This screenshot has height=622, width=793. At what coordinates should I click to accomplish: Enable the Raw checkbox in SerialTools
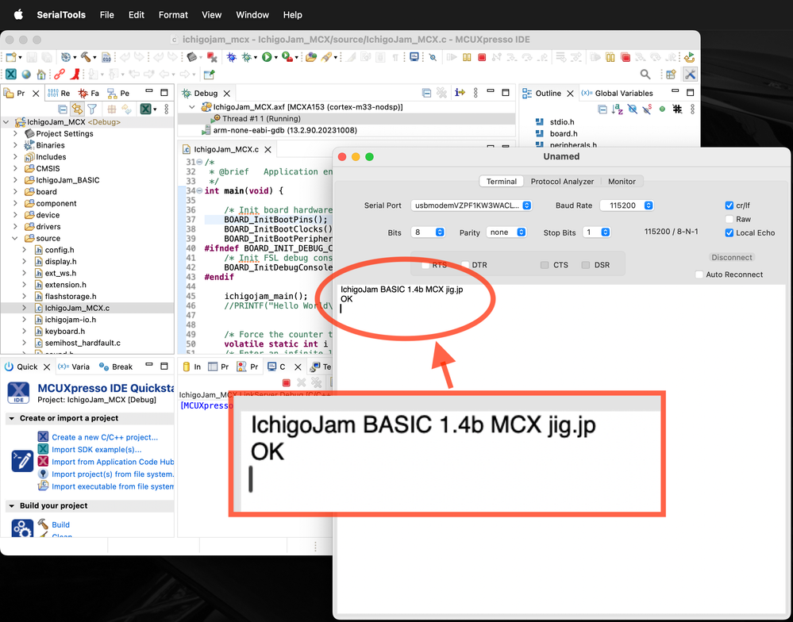(x=729, y=219)
